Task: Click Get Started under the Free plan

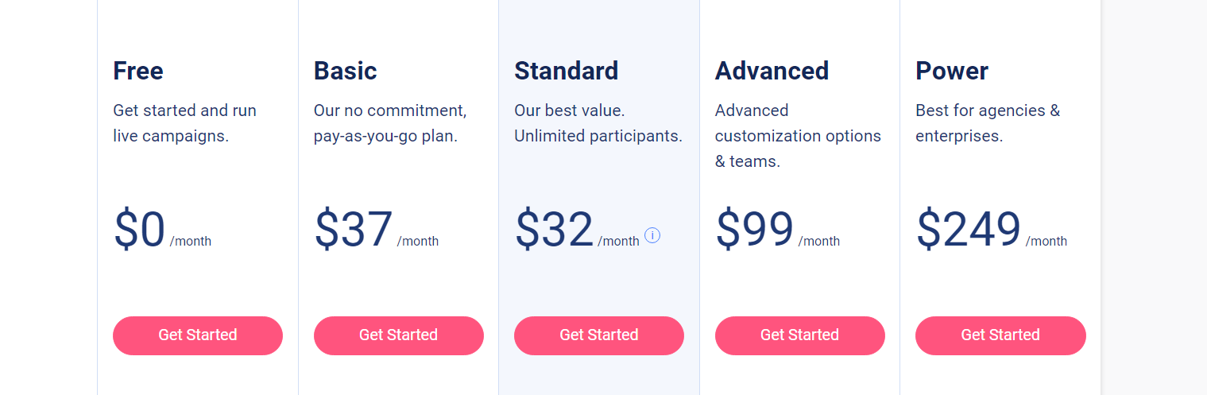Action: pos(198,335)
